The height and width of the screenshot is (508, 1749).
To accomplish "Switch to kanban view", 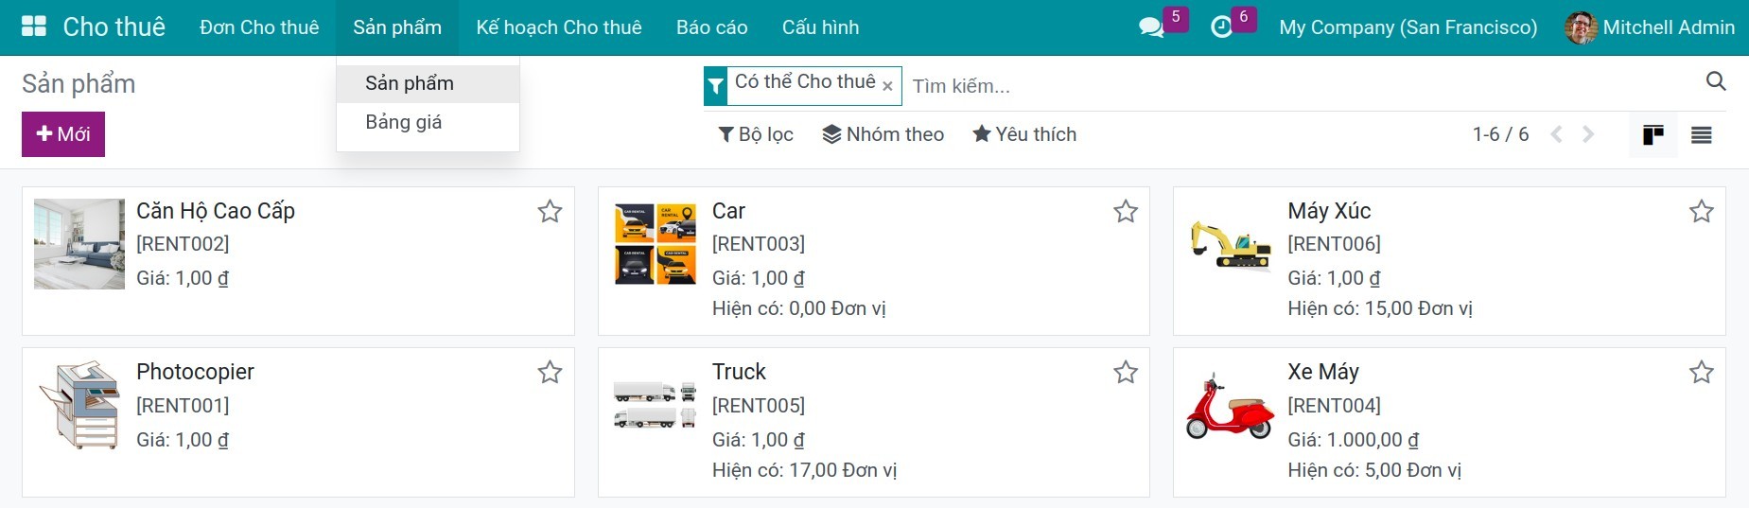I will 1653,135.
